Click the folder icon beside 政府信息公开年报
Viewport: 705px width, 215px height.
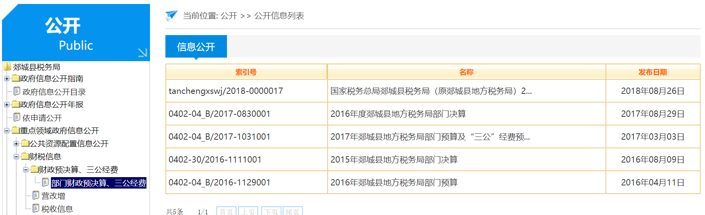(x=16, y=104)
